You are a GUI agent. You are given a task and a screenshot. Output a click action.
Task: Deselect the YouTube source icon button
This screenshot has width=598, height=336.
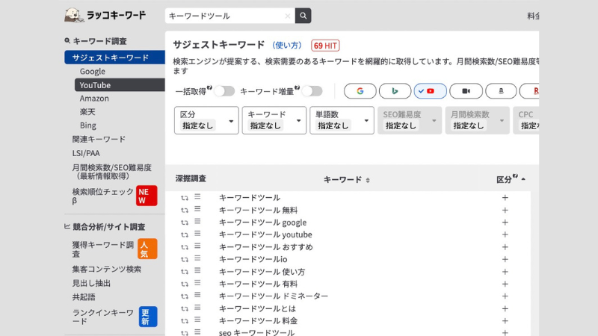click(431, 91)
